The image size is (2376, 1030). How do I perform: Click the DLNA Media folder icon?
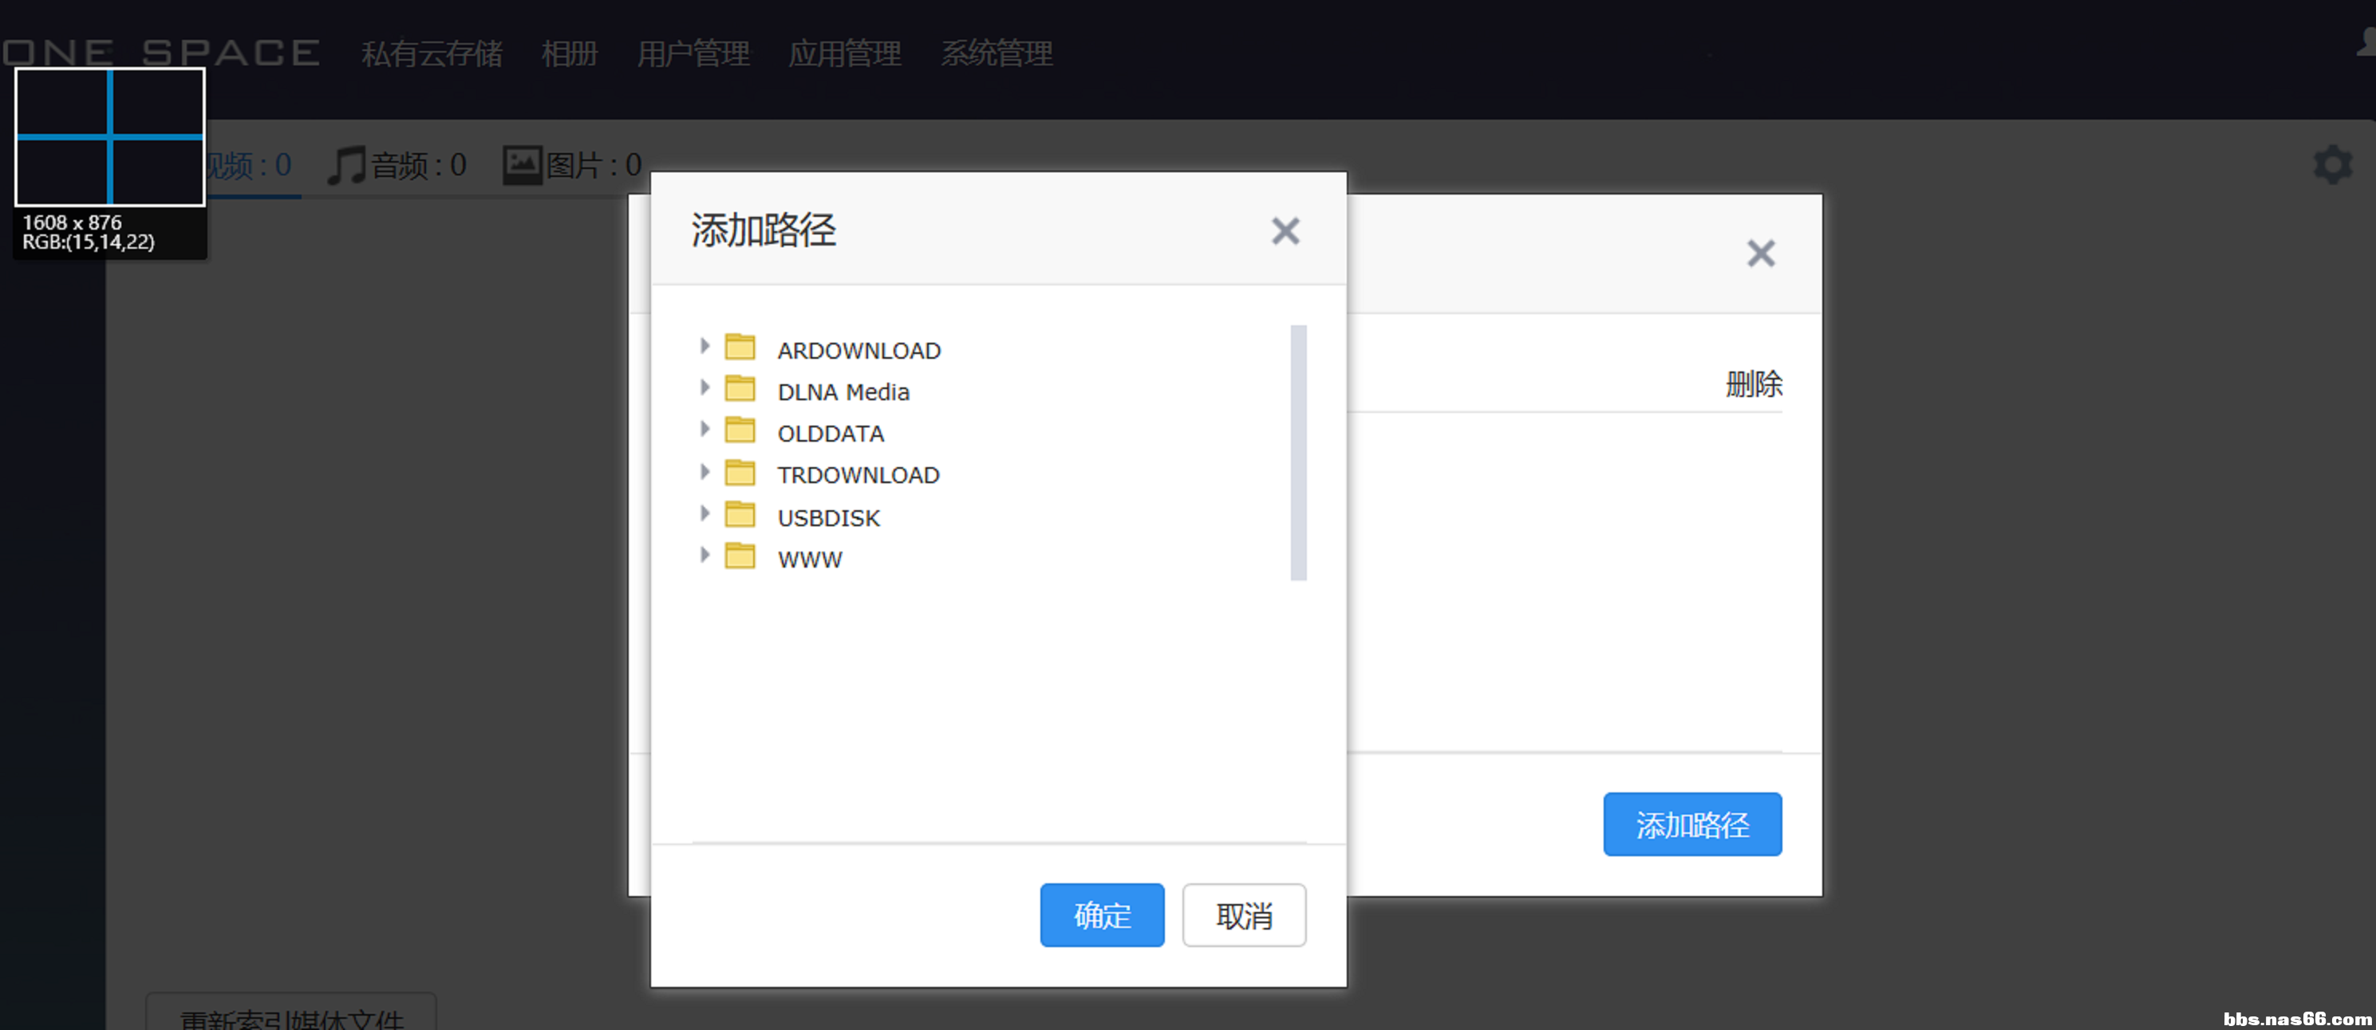(x=740, y=389)
